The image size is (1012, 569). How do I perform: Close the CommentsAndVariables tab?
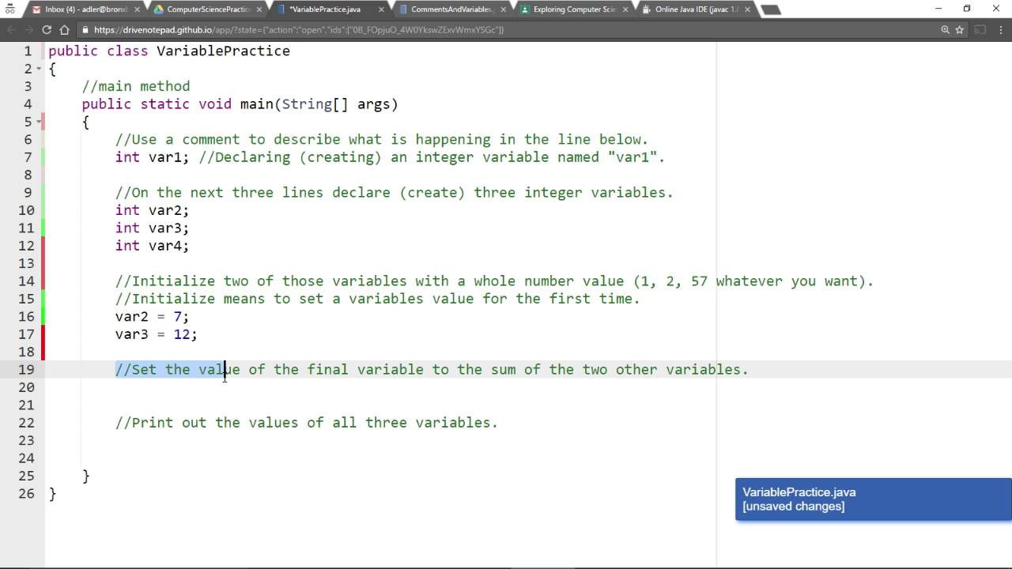[x=503, y=9]
